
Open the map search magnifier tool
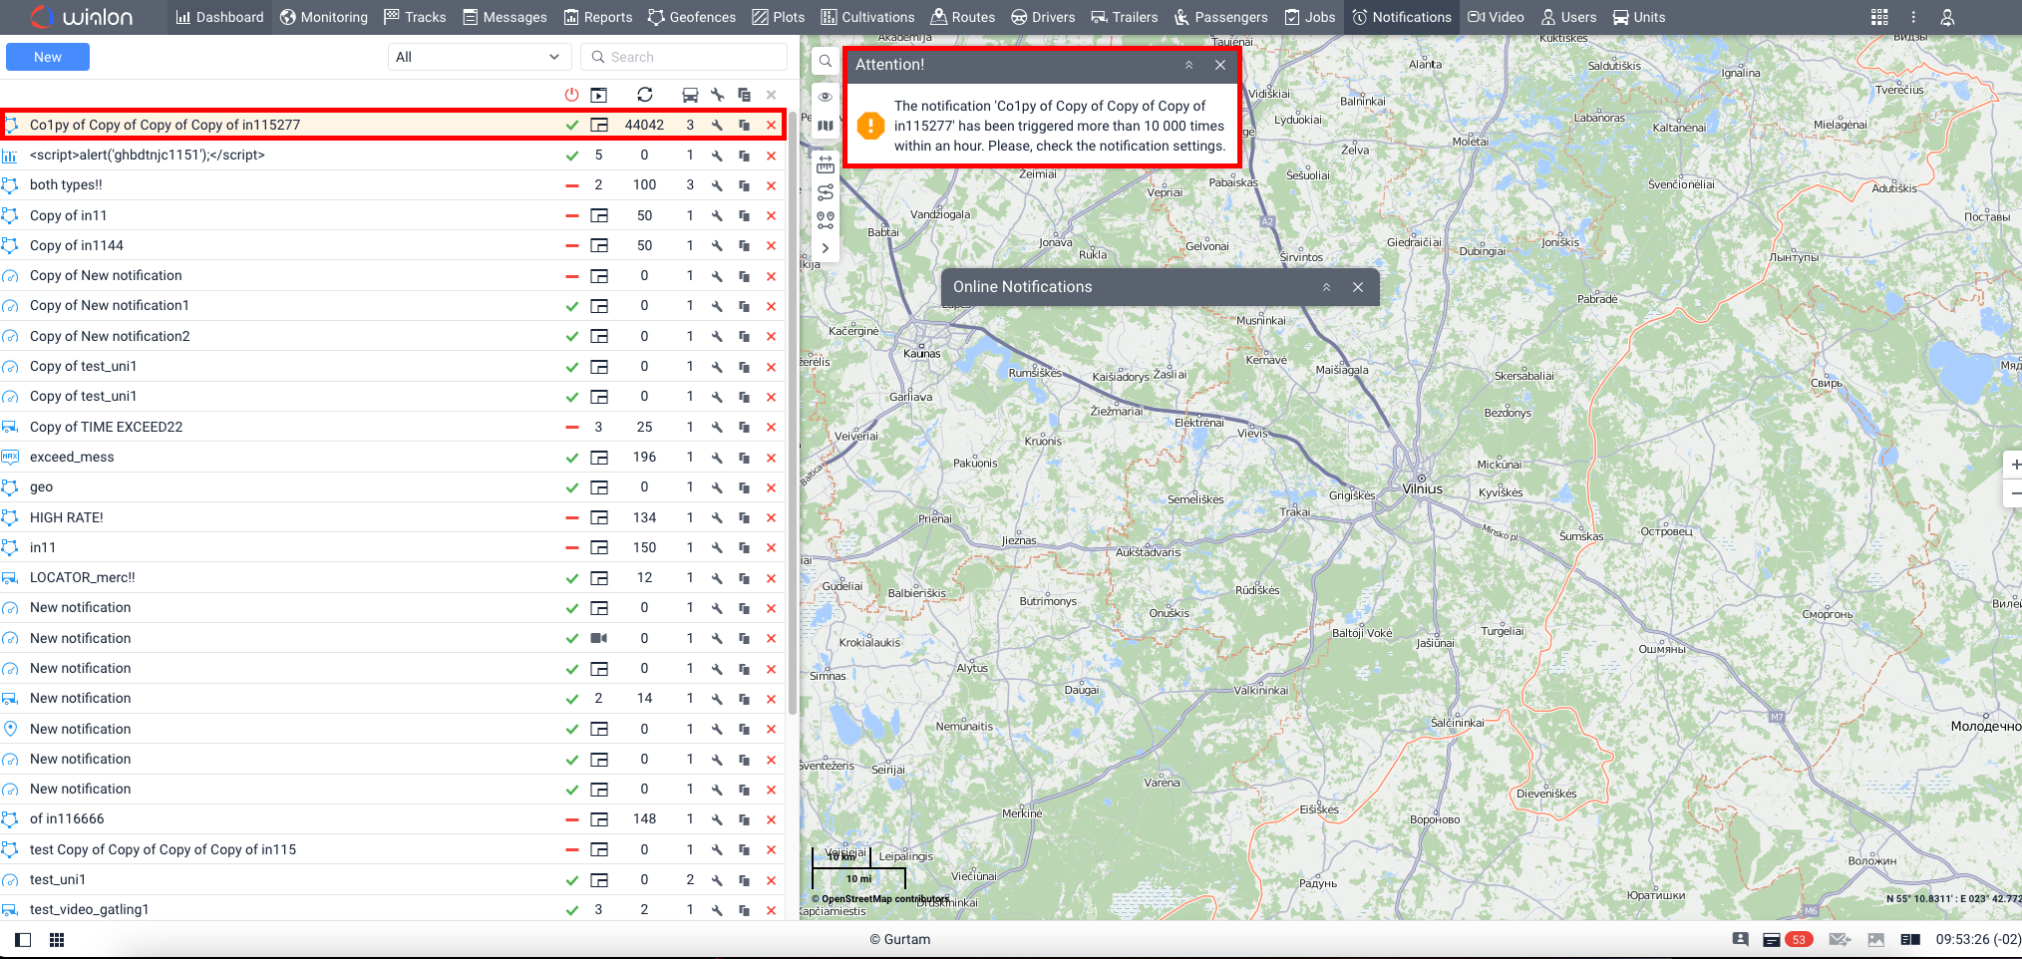tap(826, 62)
